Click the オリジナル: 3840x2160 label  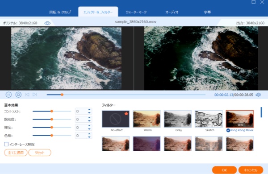tap(20, 23)
